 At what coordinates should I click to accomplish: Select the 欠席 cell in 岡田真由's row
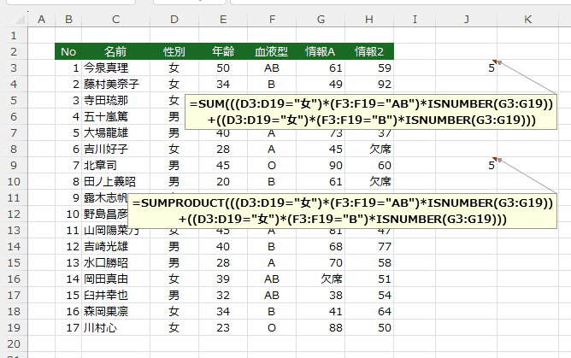pos(320,279)
